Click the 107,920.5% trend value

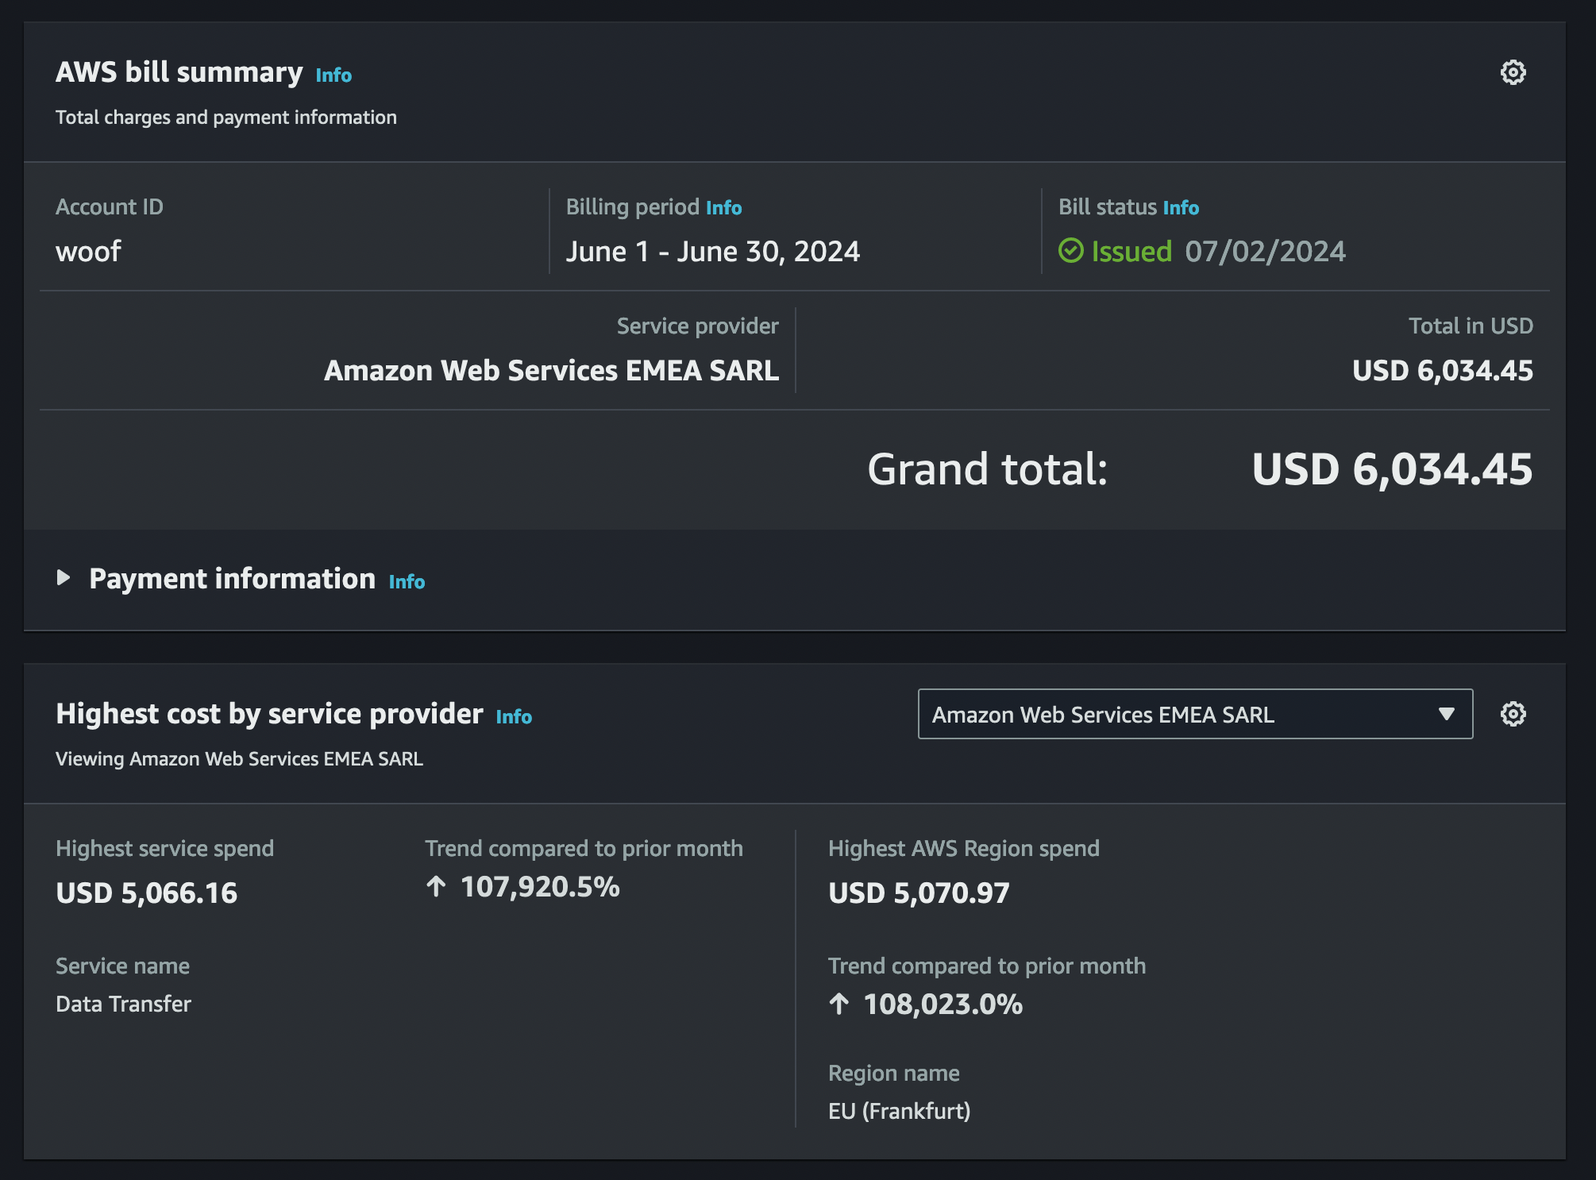pyautogui.click(x=540, y=887)
